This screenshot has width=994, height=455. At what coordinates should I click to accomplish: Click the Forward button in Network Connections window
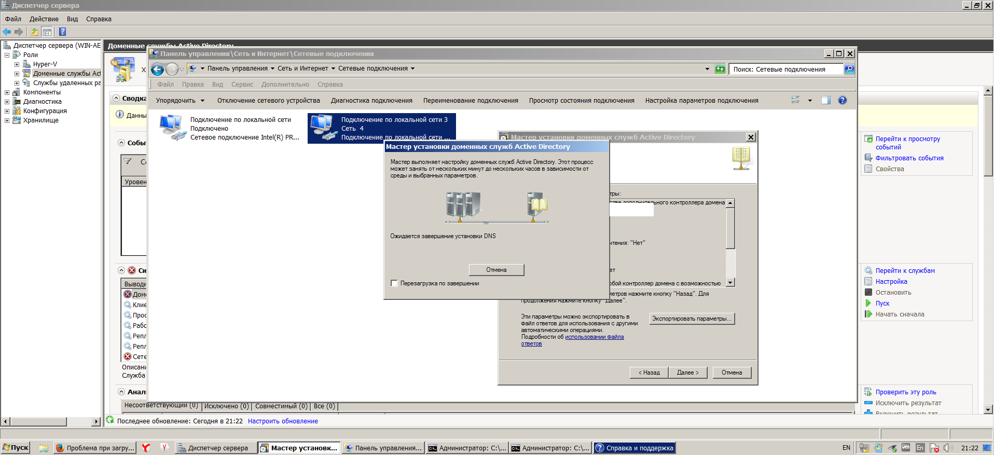click(172, 69)
